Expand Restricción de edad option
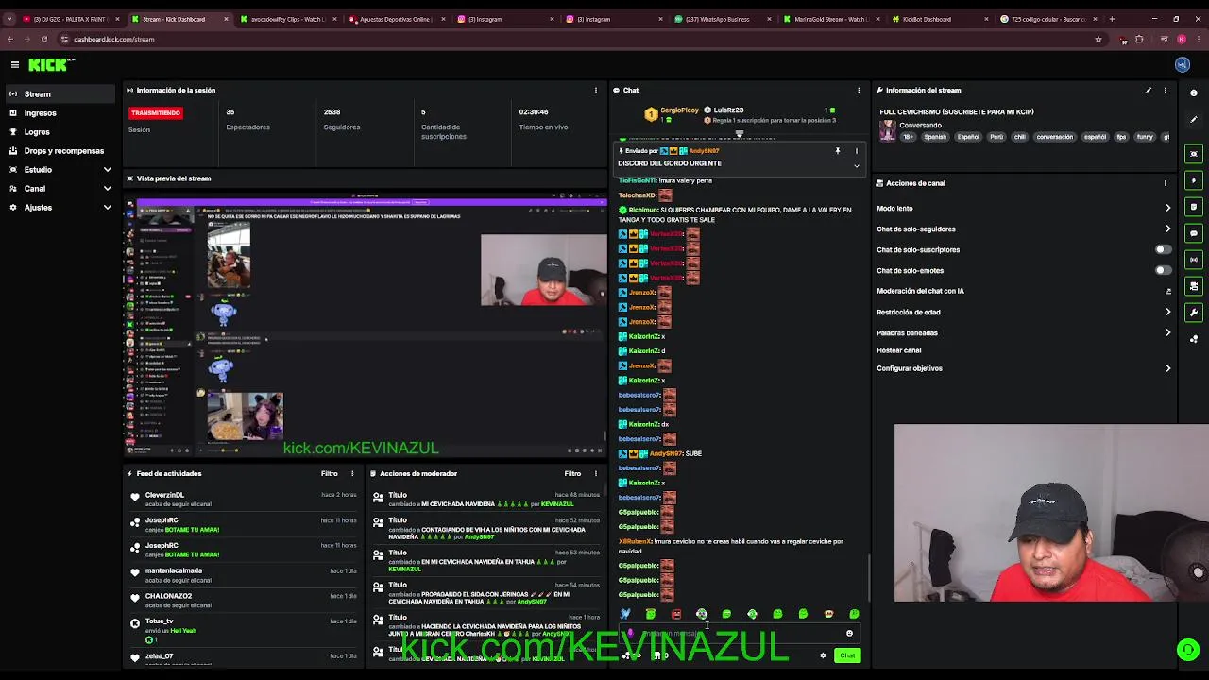 (1168, 312)
